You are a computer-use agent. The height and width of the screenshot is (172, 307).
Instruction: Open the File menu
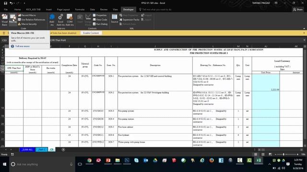tap(6, 10)
